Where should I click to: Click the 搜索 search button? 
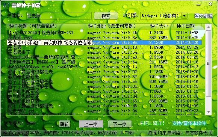(106, 16)
